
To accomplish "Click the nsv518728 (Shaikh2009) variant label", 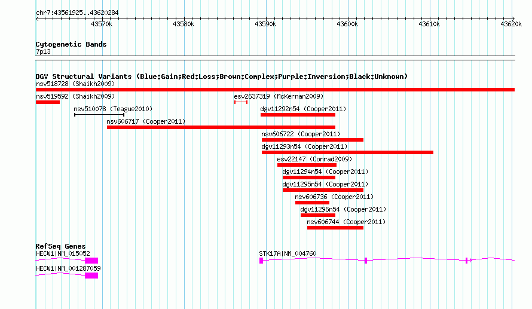I will 75,84.
